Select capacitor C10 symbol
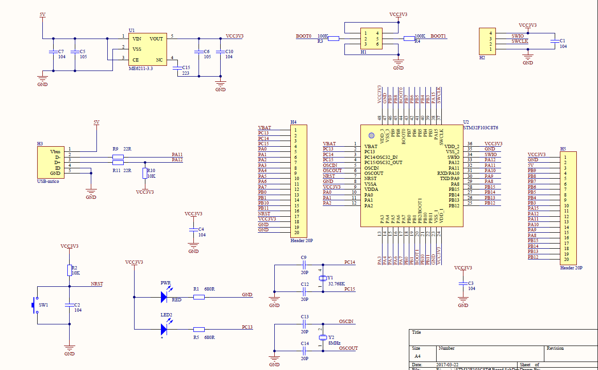The height and width of the screenshot is (370, 598). (220, 52)
